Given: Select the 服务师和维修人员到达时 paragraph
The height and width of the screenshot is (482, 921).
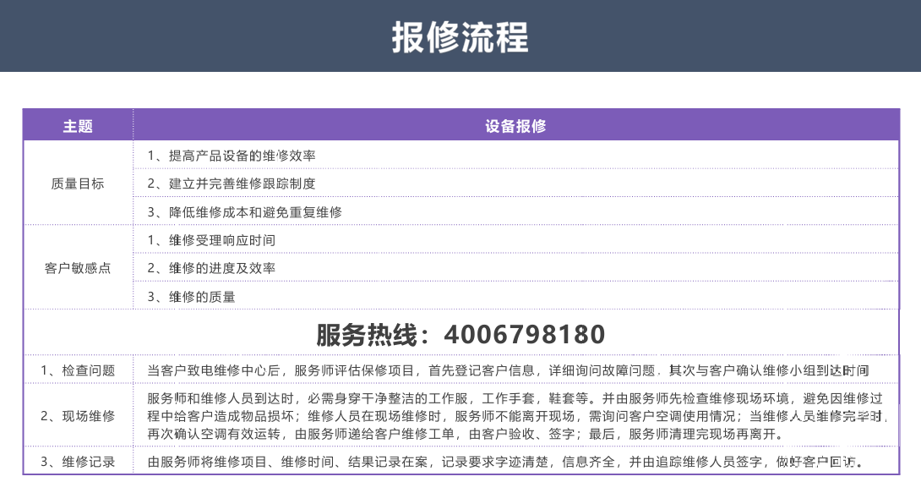Looking at the screenshot, I should (517, 416).
